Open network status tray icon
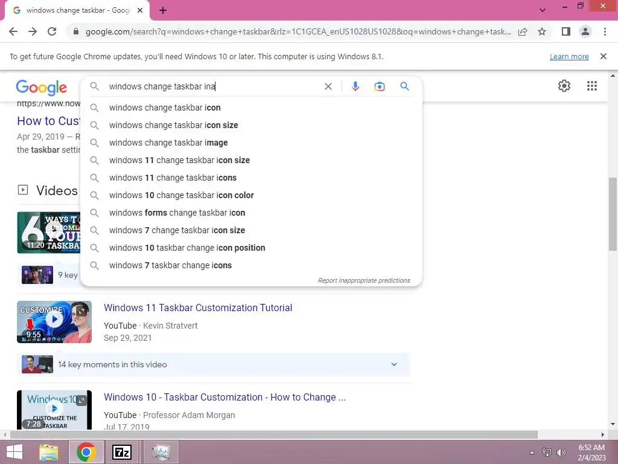Viewport: 618px width, 464px height. [x=547, y=453]
